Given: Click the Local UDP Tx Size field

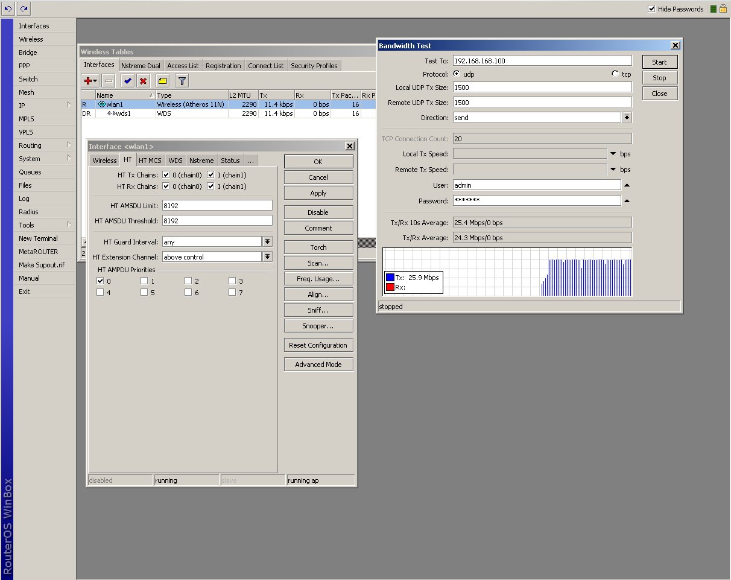Looking at the screenshot, I should (x=542, y=88).
